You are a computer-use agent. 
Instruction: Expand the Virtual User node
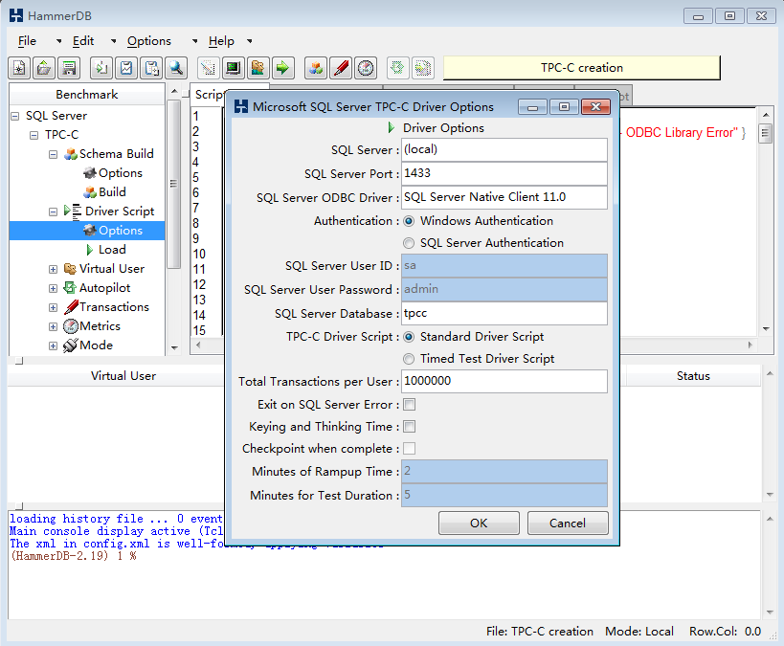pos(53,270)
